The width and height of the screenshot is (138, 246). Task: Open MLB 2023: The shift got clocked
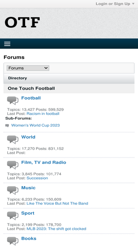pos(56,229)
